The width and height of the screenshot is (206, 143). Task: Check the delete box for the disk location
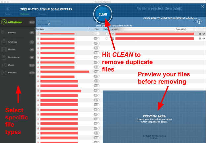click(x=106, y=39)
